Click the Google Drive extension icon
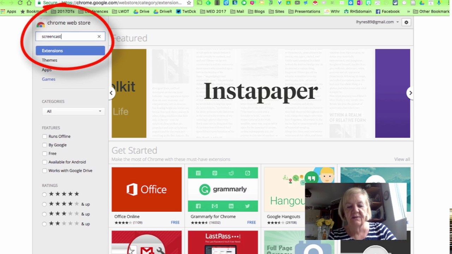This screenshot has height=254, width=452. [422, 2]
